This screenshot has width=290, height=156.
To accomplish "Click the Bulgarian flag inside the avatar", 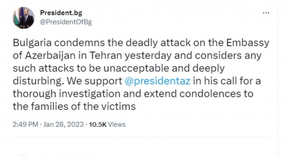I will pyautogui.click(x=17, y=19).
